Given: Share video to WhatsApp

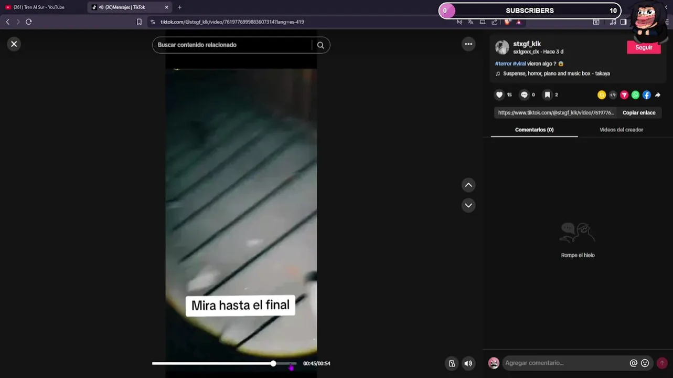Looking at the screenshot, I should tap(635, 95).
